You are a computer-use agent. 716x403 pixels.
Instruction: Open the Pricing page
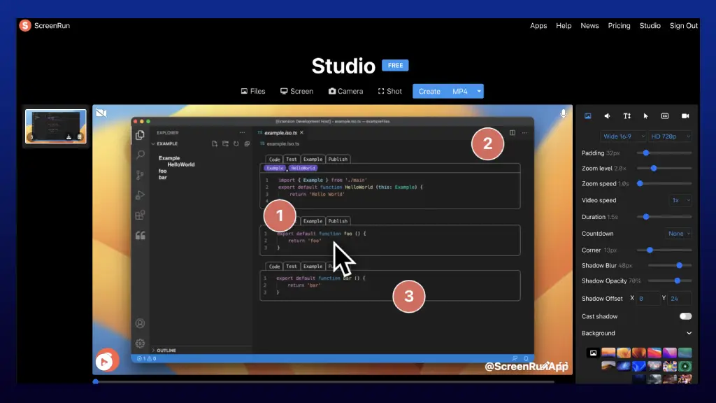[619, 26]
